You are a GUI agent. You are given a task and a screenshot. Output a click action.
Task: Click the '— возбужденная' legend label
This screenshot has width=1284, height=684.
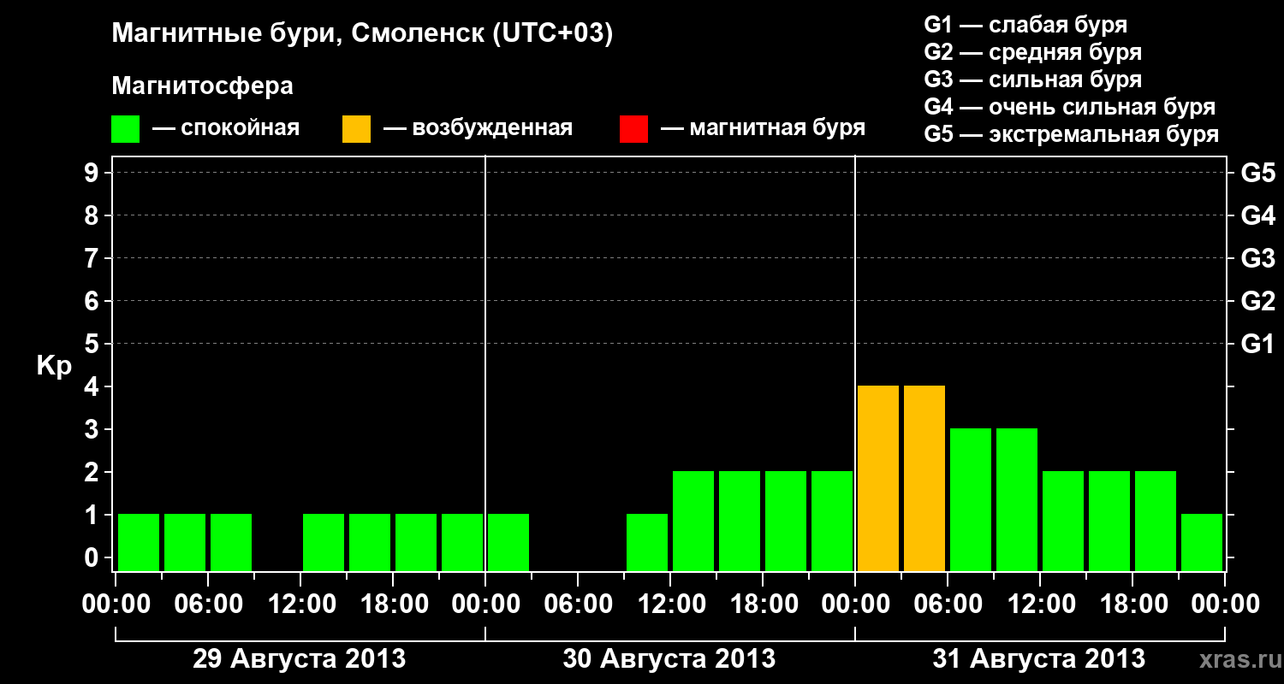pos(478,128)
